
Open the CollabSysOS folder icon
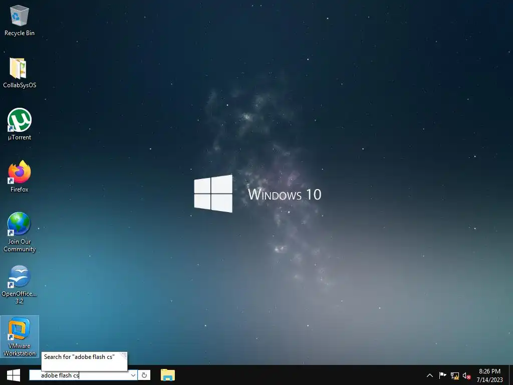[20, 73]
